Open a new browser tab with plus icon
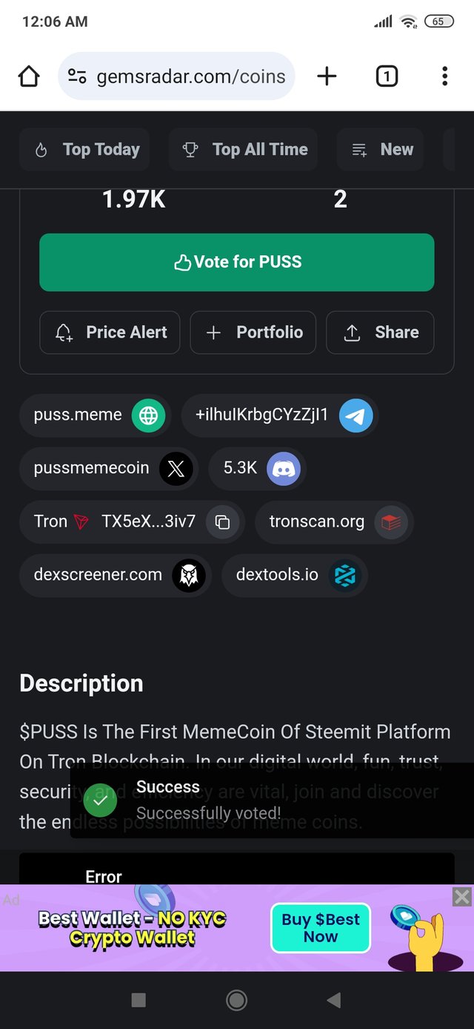The image size is (474, 1029). pyautogui.click(x=327, y=76)
